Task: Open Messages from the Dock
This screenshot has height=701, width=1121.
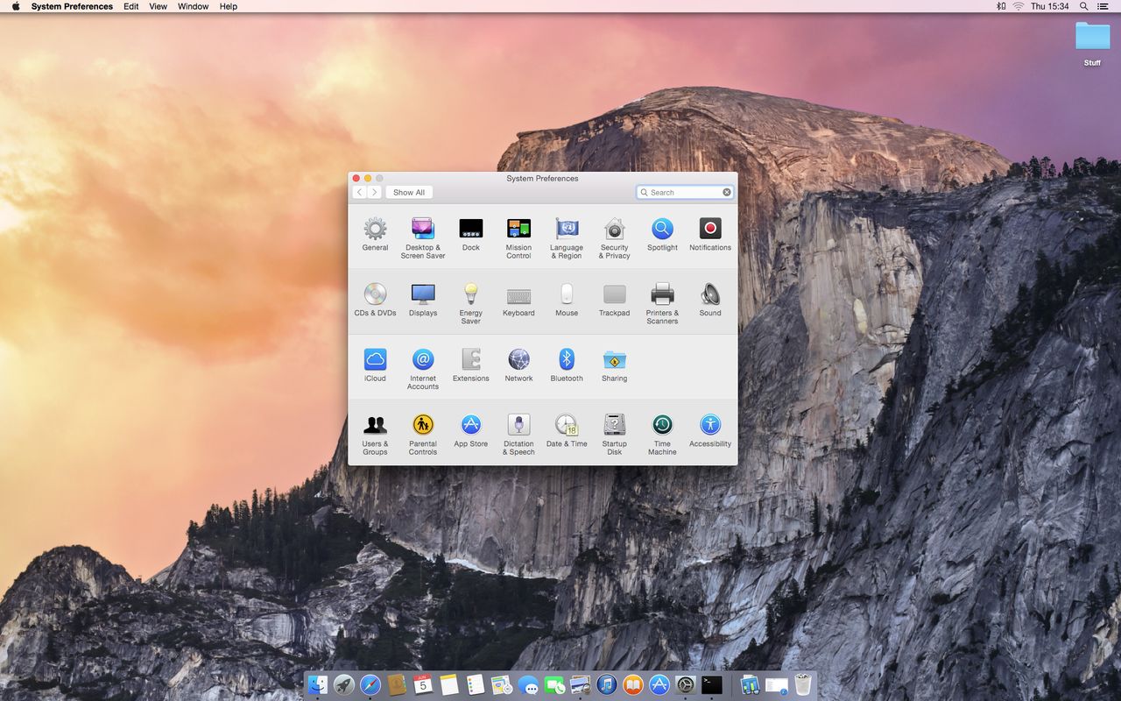Action: tap(528, 684)
